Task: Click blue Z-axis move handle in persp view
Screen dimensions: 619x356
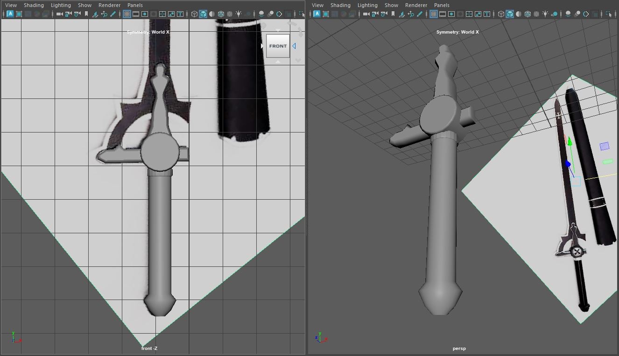Action: click(x=568, y=164)
